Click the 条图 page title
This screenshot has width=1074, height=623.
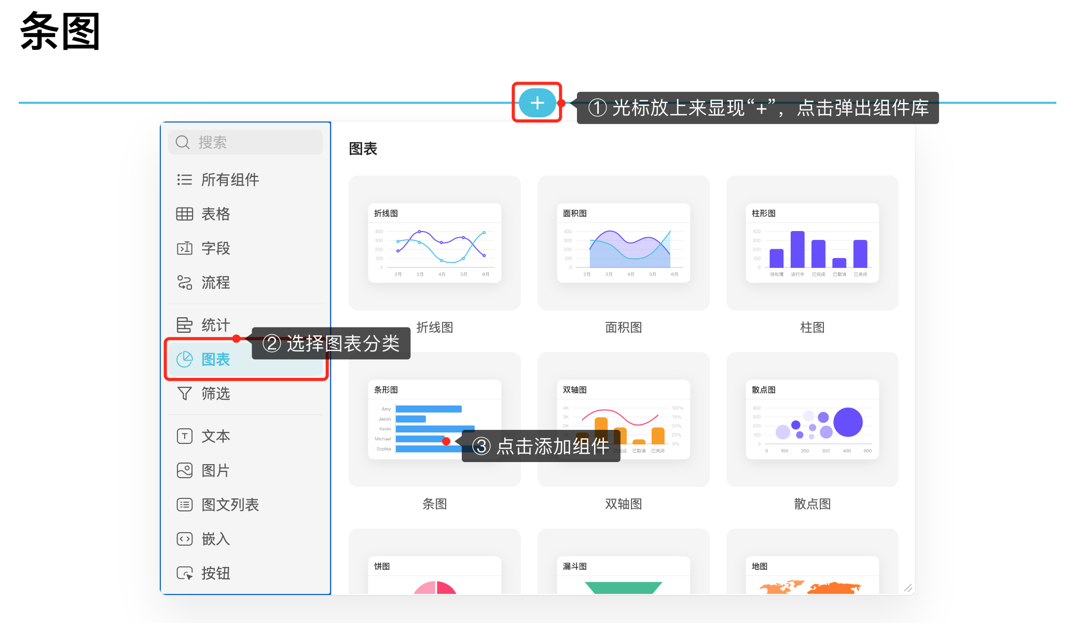(60, 32)
